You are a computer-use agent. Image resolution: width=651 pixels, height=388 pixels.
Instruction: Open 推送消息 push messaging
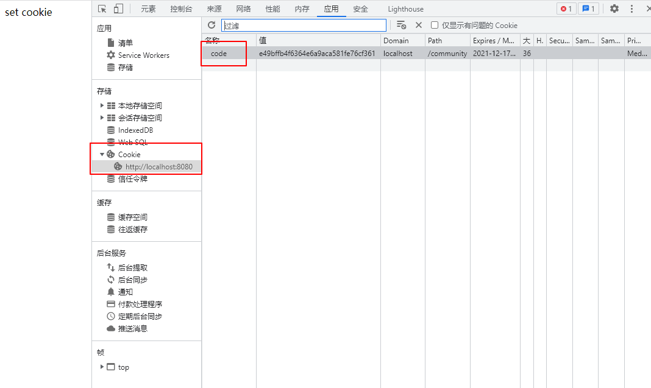pyautogui.click(x=133, y=328)
